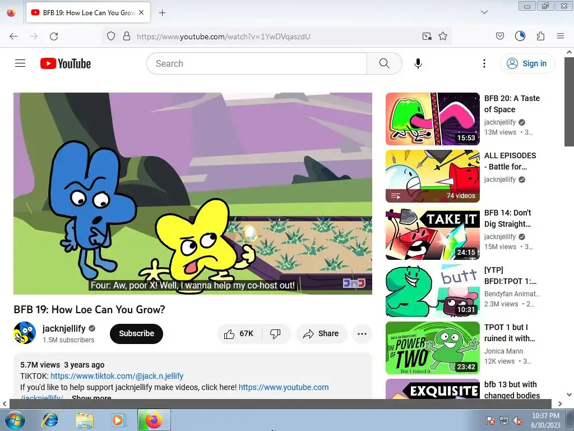Open TPOT 1 but I ruined it thumbnail
574x431 pixels.
433,348
